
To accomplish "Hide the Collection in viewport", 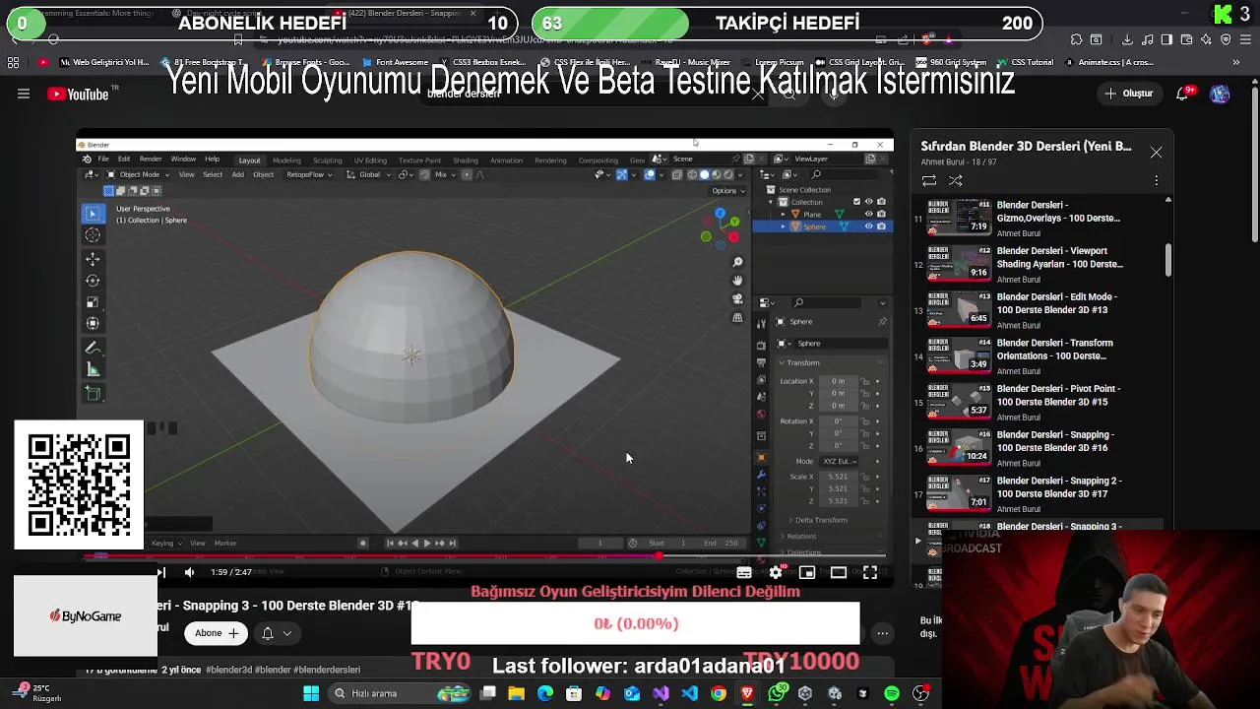I will point(868,202).
